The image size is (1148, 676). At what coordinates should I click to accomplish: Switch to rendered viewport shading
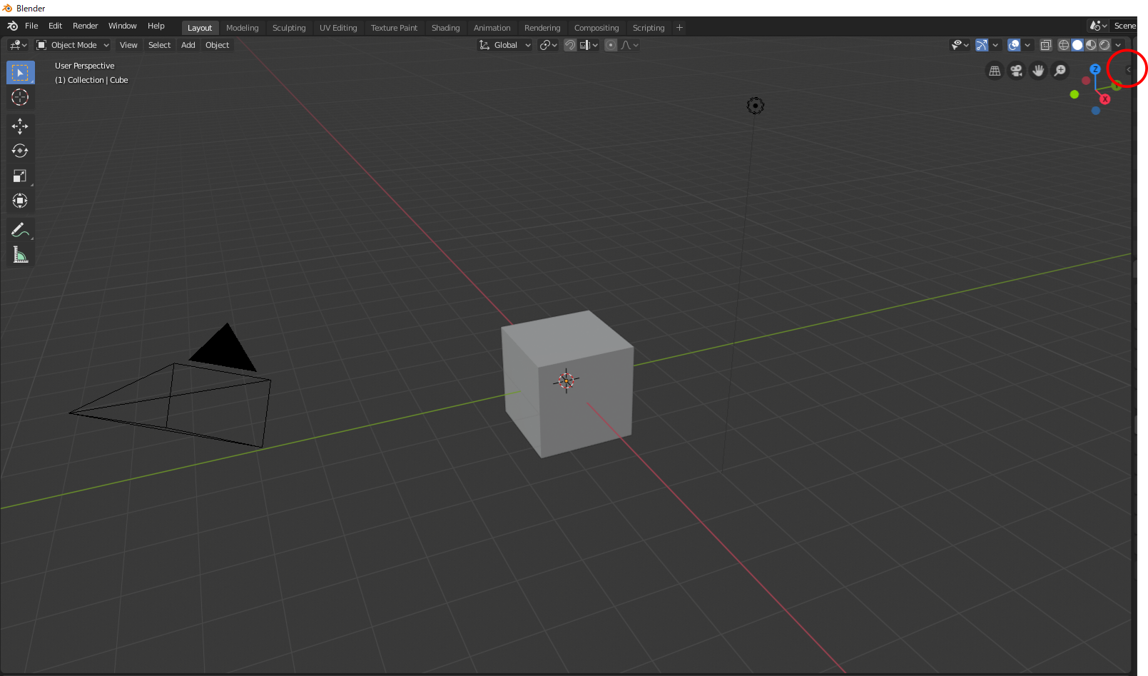[1104, 45]
